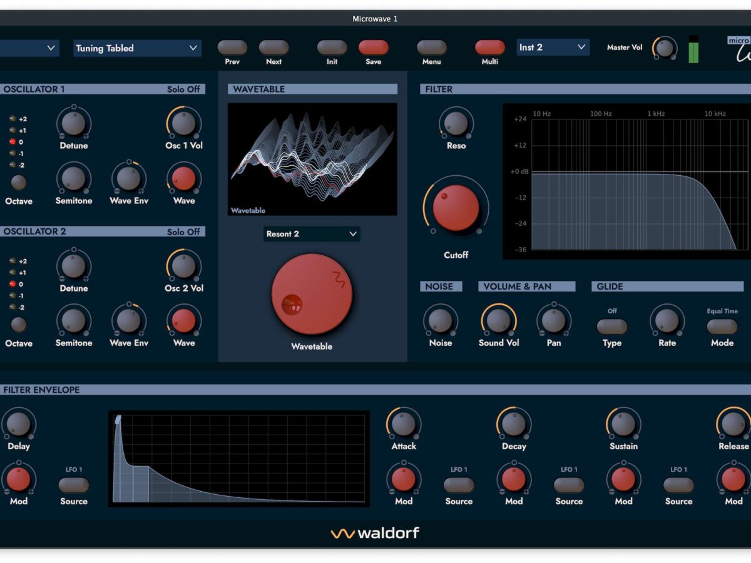The image size is (751, 563).
Task: Toggle the Glide Type switch
Action: tap(611, 327)
